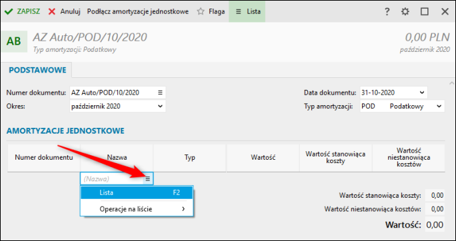Click the AB document type badge
Viewport: 456px width, 241px height.
[x=14, y=41]
